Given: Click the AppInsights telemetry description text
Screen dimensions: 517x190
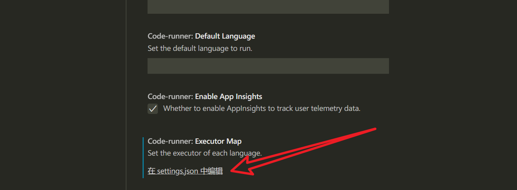Looking at the screenshot, I should tap(262, 108).
